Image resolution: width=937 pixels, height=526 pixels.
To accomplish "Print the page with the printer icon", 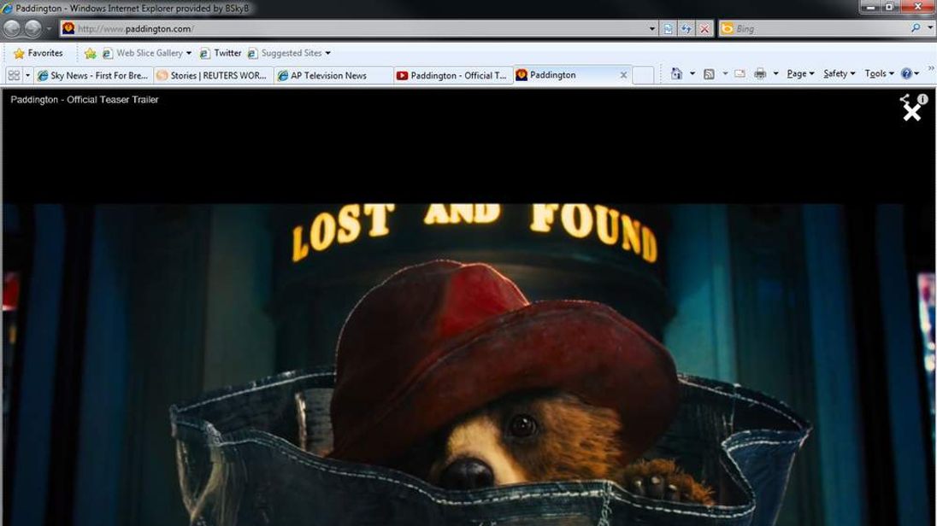I will coord(760,73).
